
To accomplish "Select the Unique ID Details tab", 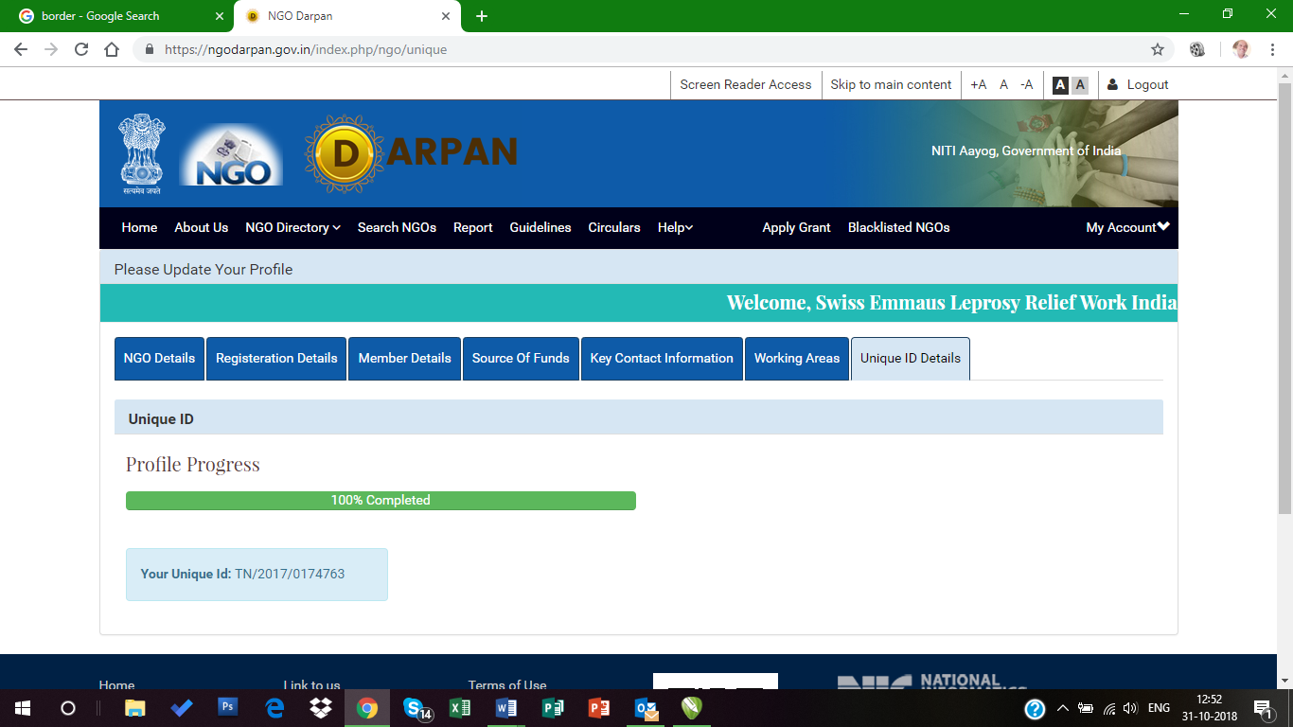I will click(911, 359).
